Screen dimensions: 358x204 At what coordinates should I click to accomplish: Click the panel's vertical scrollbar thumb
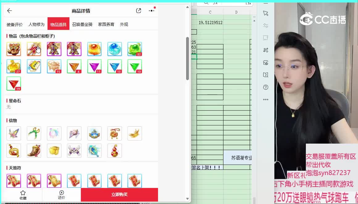[187, 59]
